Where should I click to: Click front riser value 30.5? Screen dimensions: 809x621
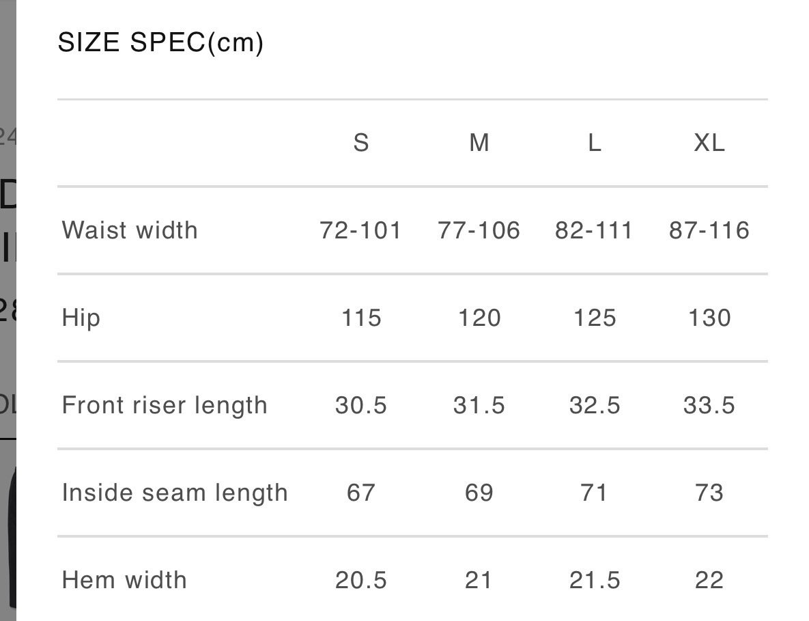(360, 405)
